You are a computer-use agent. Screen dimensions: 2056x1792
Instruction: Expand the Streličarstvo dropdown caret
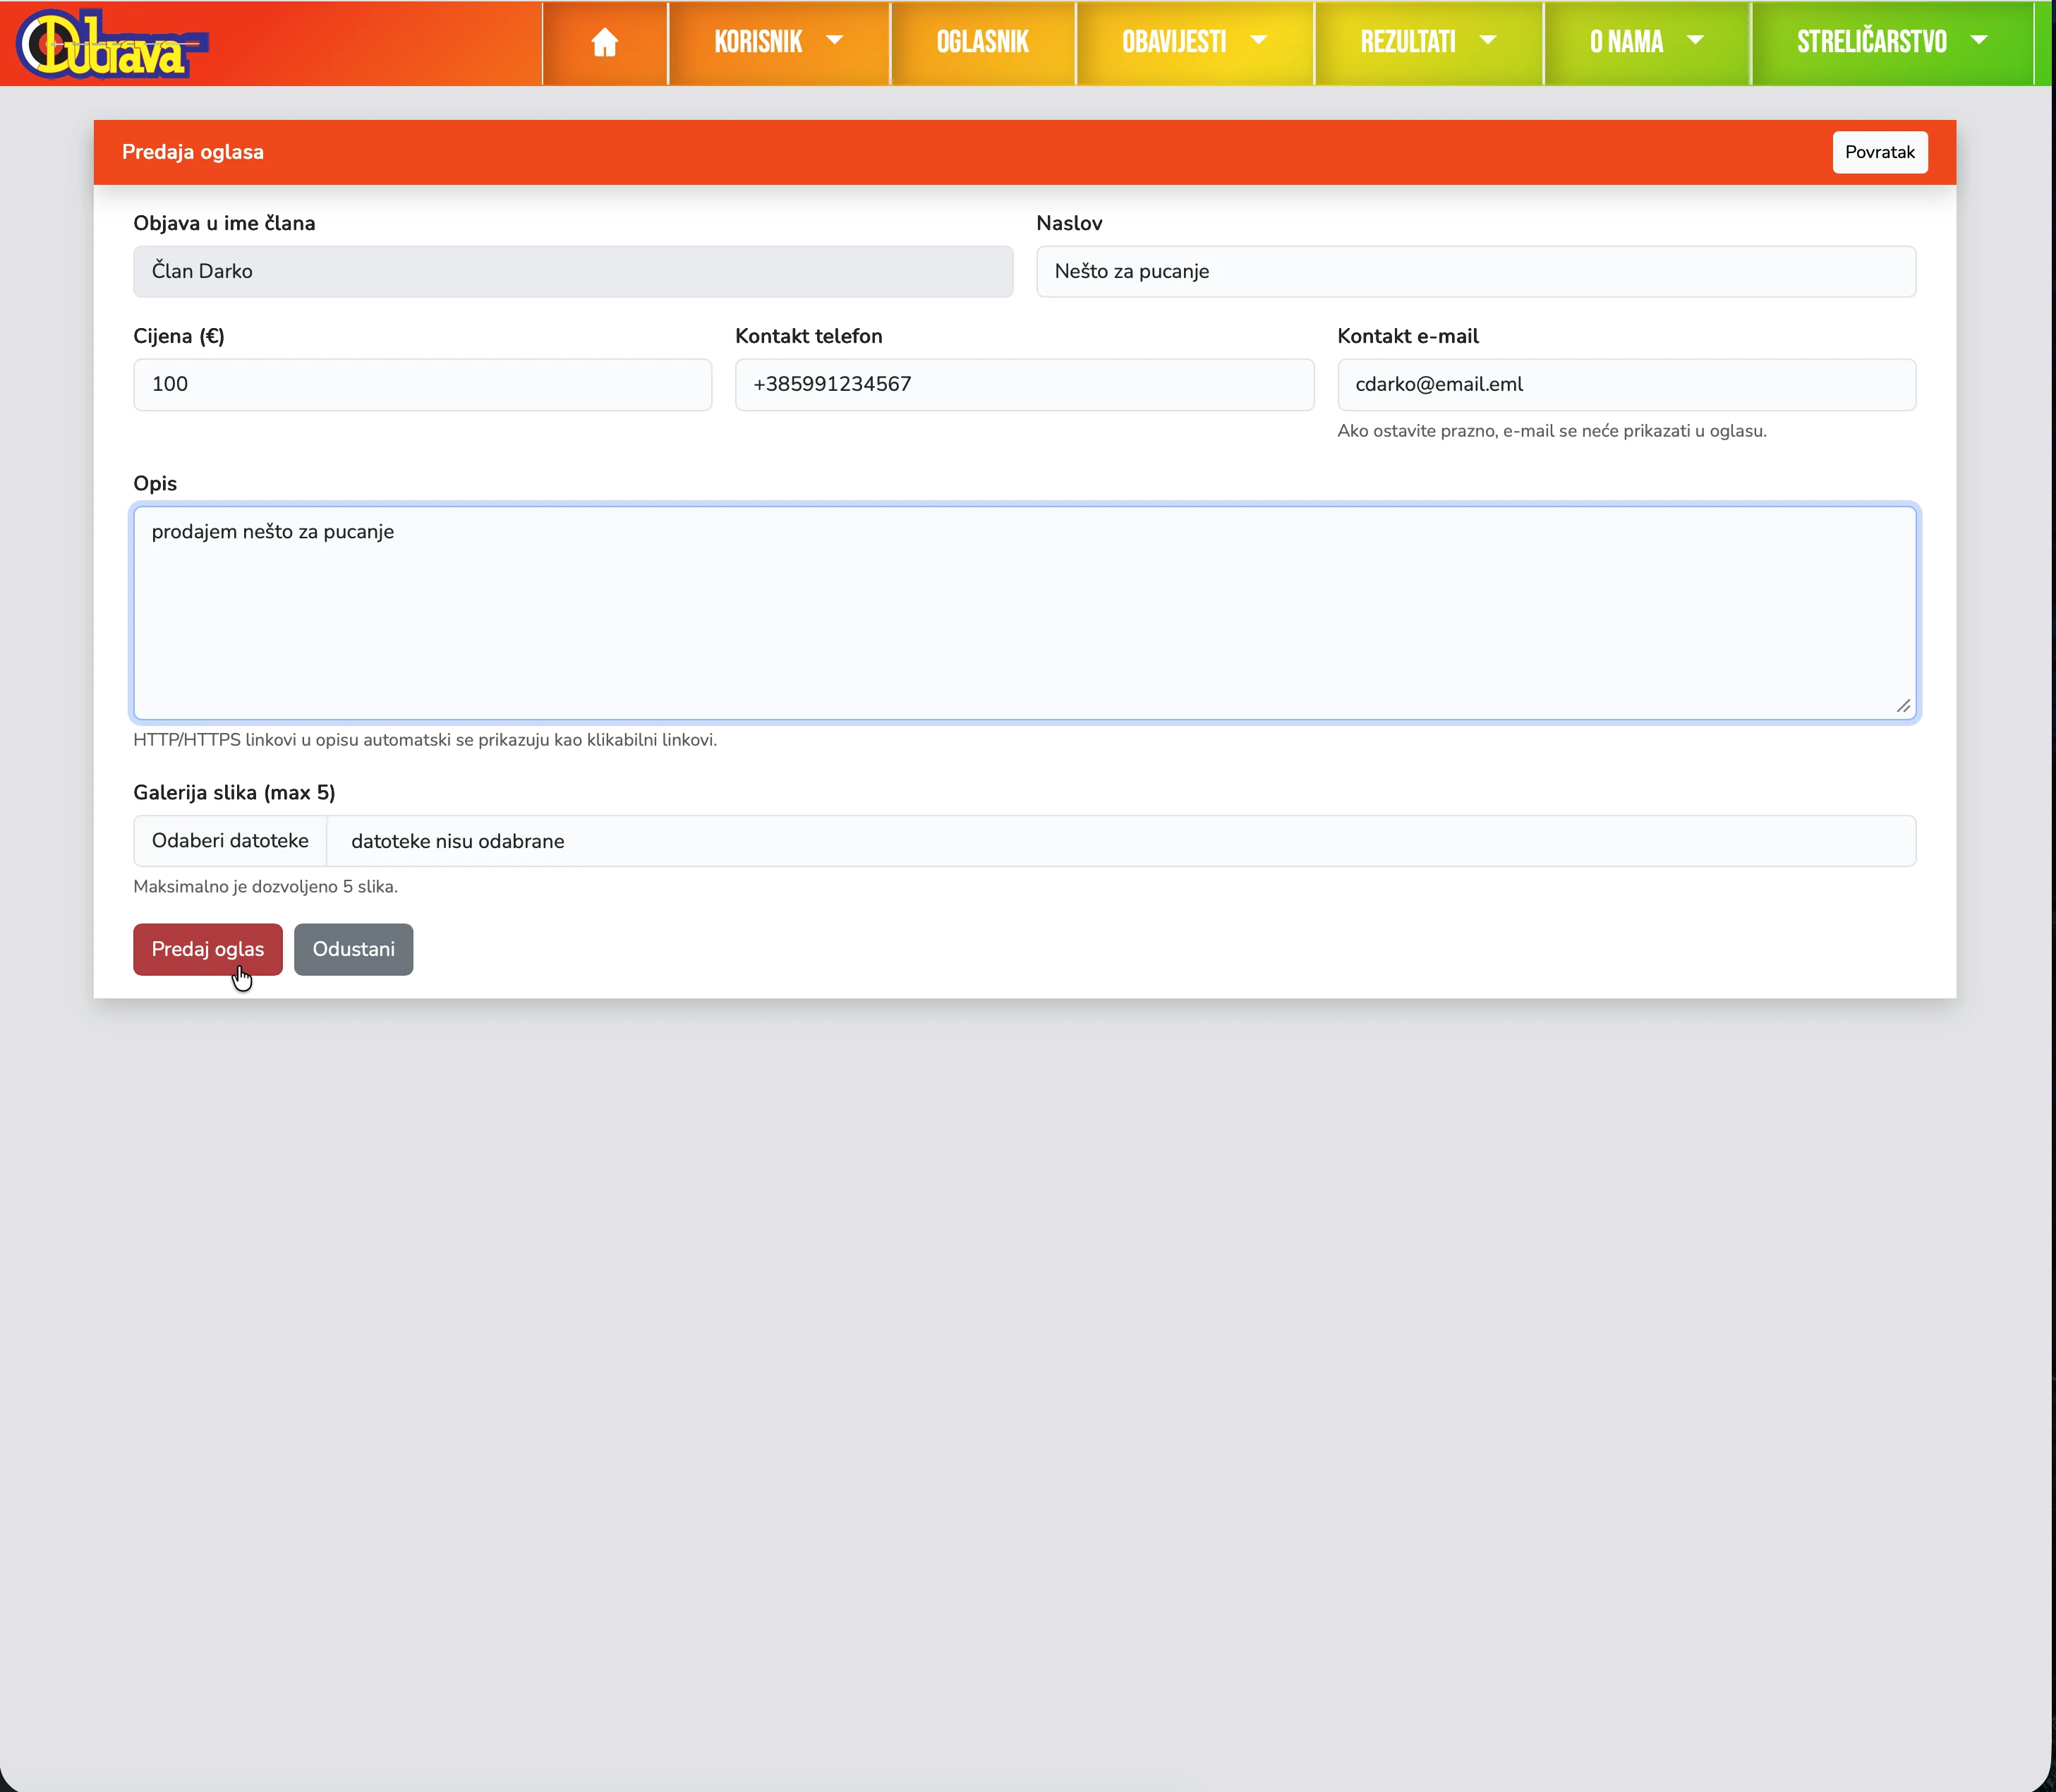1978,41
